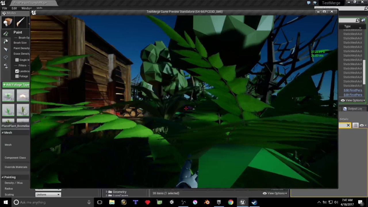This screenshot has width=368, height=207.
Task: Click Unreal Engine logo in editor title bar
Action: pyautogui.click(x=3, y=3)
